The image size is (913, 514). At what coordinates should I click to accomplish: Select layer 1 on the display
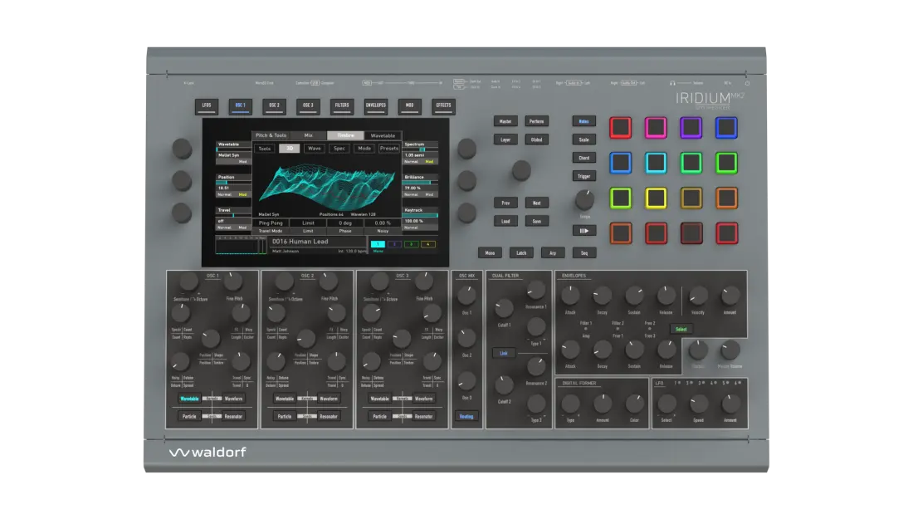[x=378, y=244]
